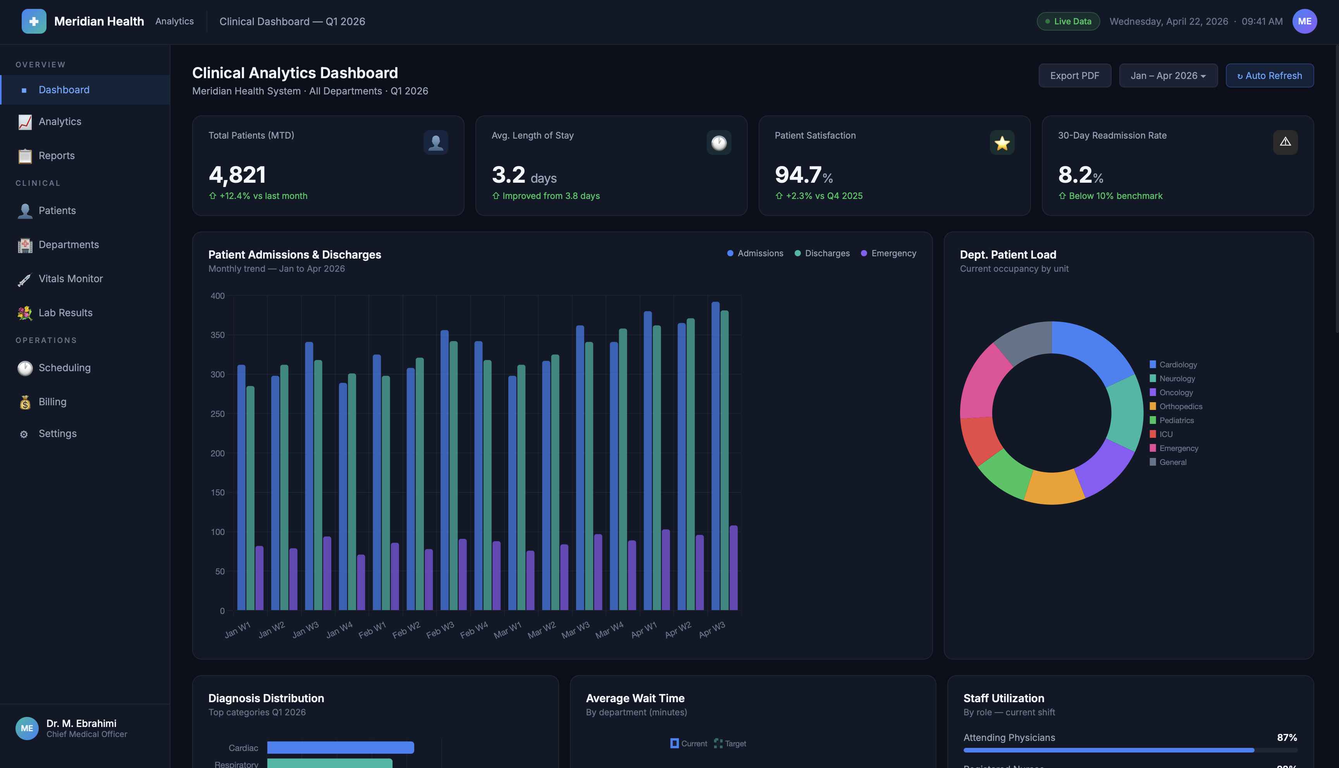Image resolution: width=1339 pixels, height=768 pixels.
Task: Click the Dashboard square icon in sidebar
Action: pyautogui.click(x=24, y=90)
